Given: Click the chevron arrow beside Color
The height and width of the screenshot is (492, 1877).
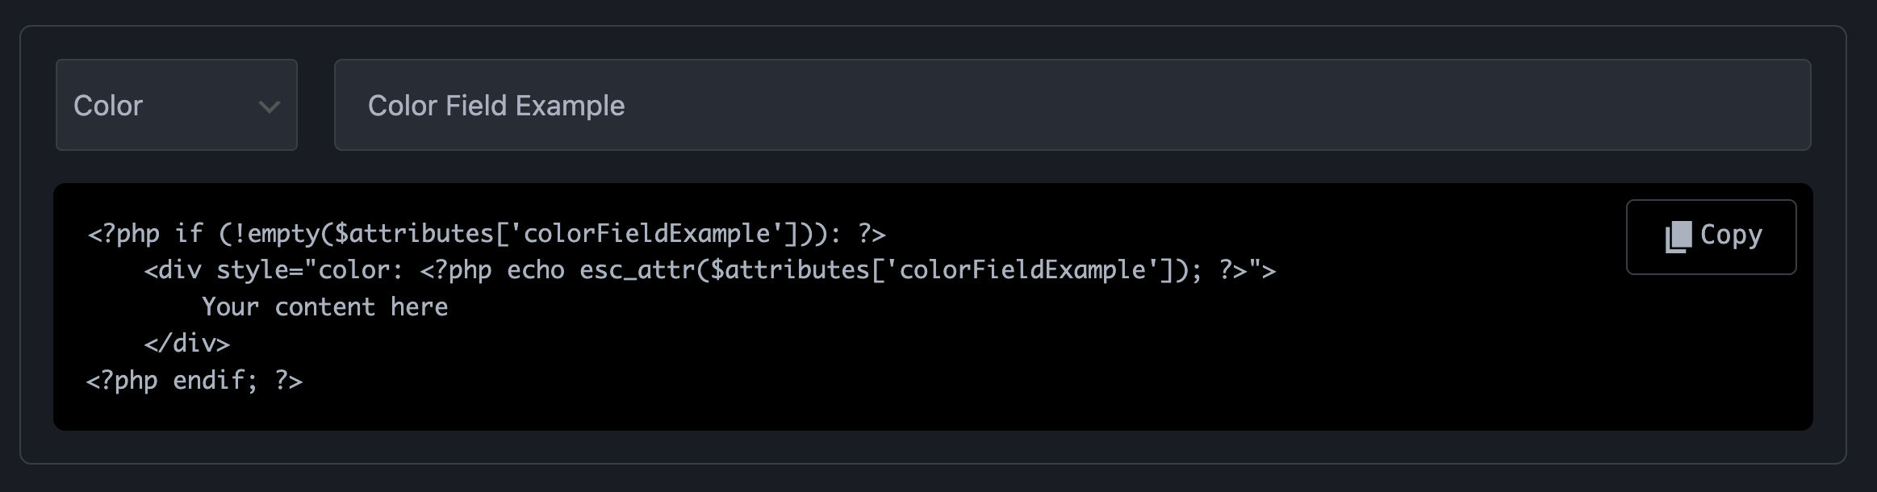Looking at the screenshot, I should 269,106.
